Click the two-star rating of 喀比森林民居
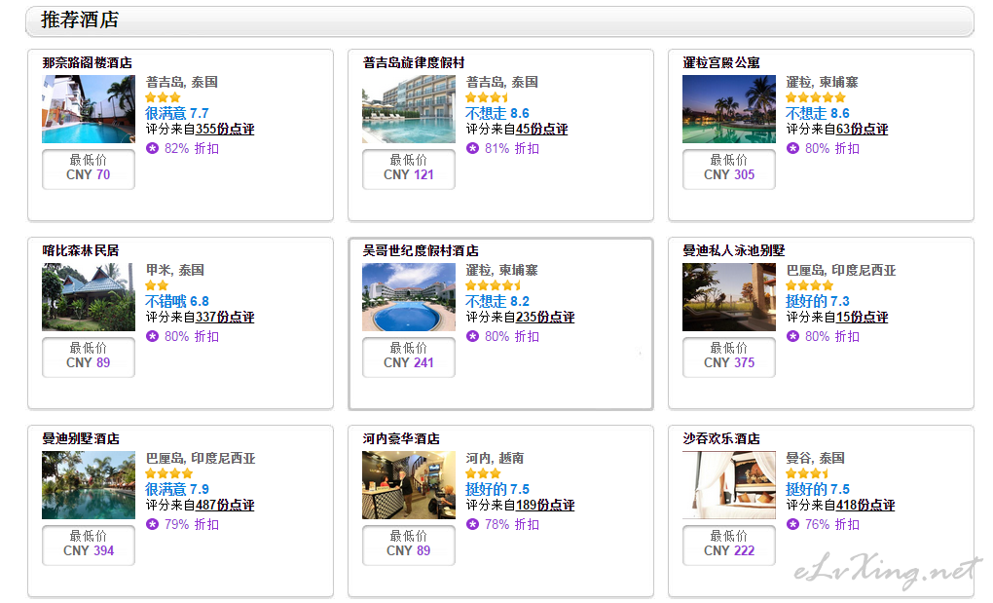This screenshot has height=603, width=993. [x=157, y=285]
